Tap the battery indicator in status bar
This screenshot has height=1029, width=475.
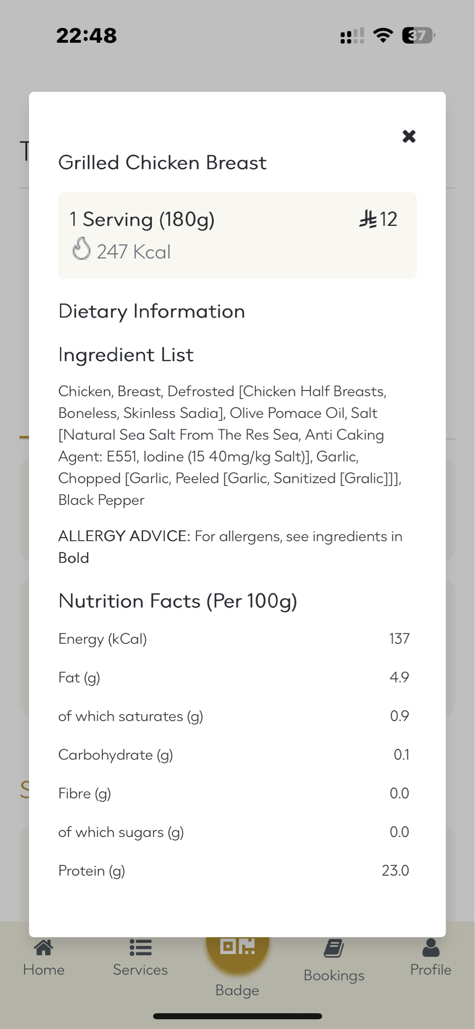418,36
